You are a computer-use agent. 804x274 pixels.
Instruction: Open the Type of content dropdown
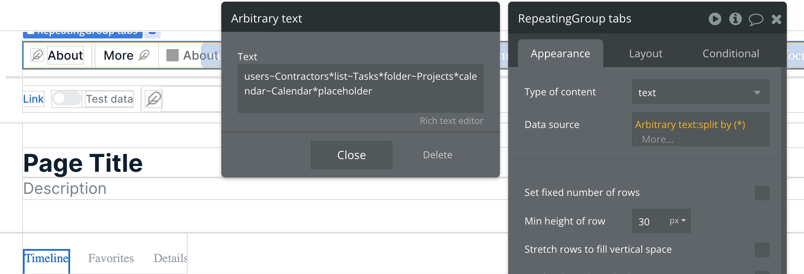[700, 92]
